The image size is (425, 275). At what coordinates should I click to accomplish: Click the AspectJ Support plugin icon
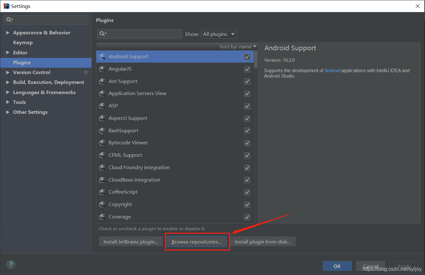pos(102,118)
